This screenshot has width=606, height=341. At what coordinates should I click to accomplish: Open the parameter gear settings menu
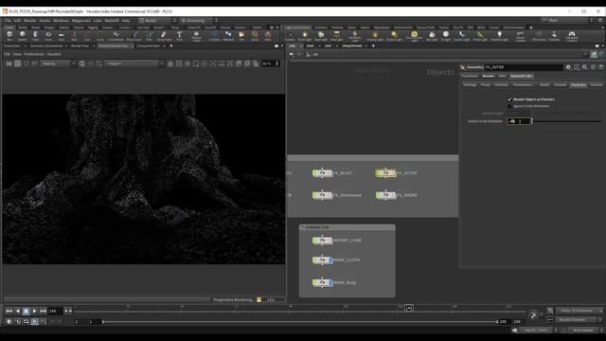pyautogui.click(x=568, y=67)
